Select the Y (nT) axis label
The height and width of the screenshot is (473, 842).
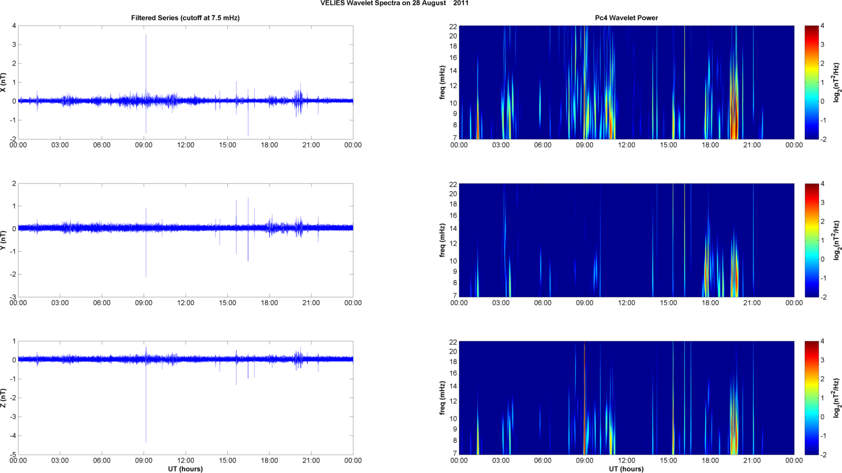[3, 240]
